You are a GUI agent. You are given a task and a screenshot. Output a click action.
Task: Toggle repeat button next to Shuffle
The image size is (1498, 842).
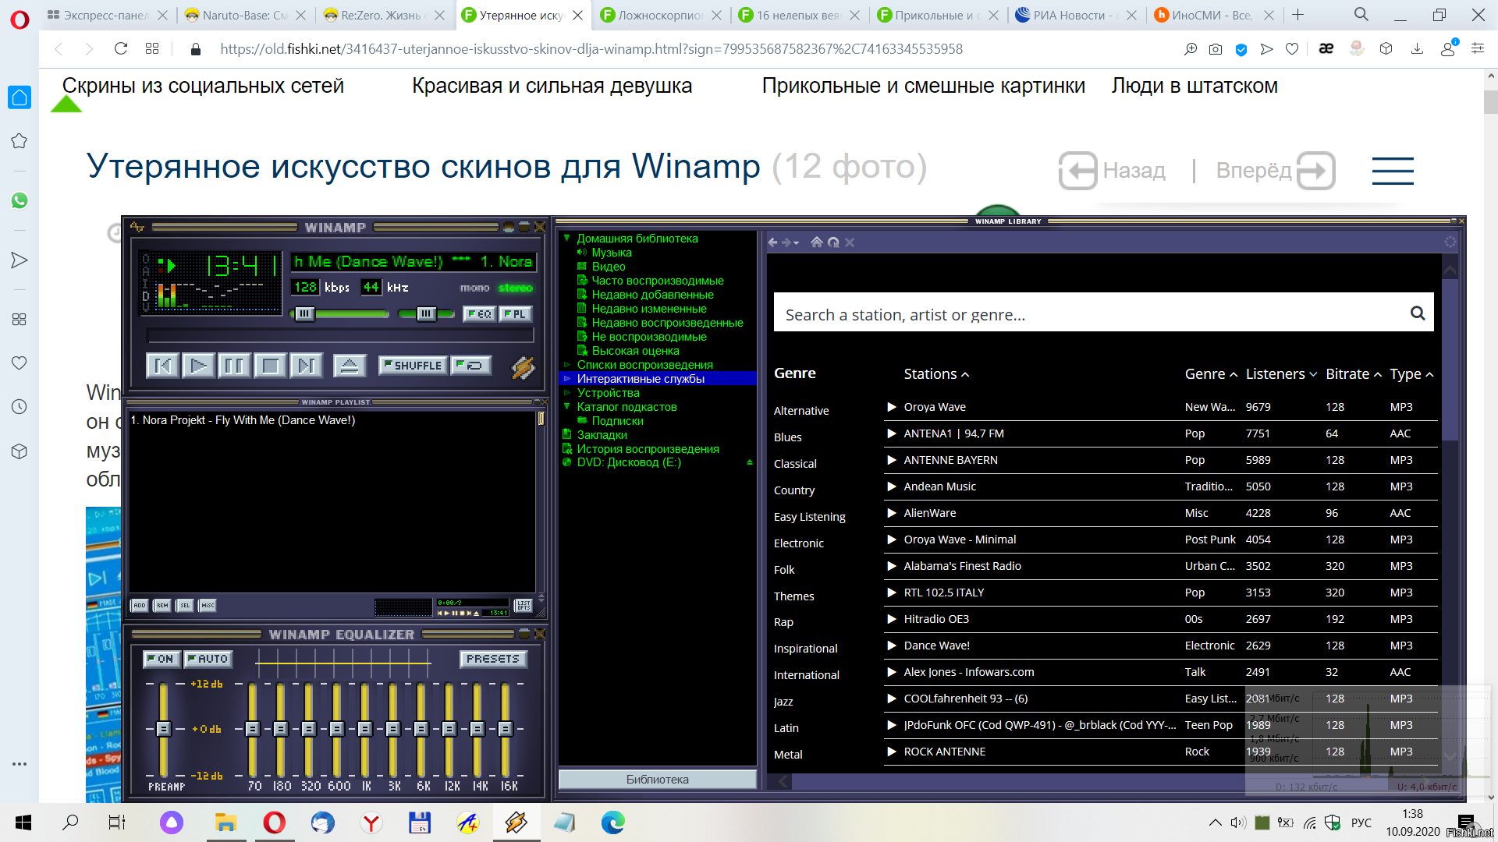[x=470, y=365]
